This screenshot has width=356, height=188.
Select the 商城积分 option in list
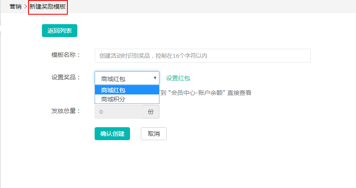[x=127, y=99]
